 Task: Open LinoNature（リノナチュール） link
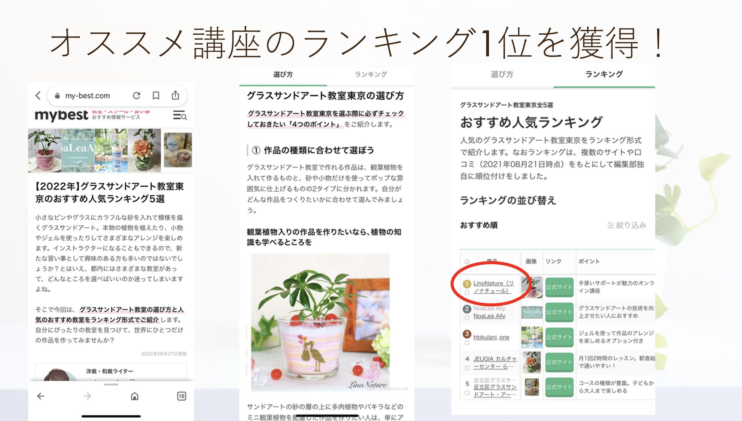(x=494, y=287)
